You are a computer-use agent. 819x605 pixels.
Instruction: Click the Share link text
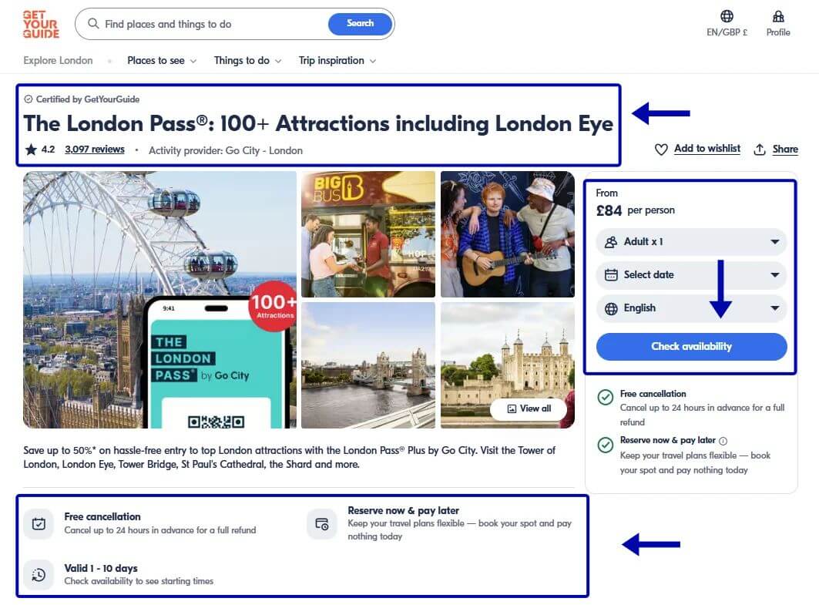click(x=785, y=150)
